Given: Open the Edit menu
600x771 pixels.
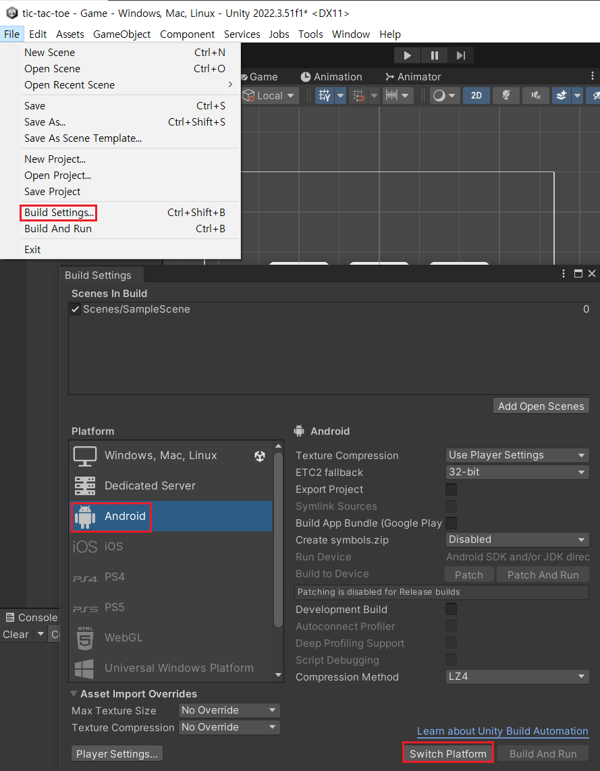Looking at the screenshot, I should coord(37,34).
